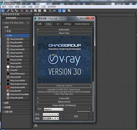Image resolution: width=137 pixels, height=130 pixels.
Task: Click the binoculars search icon below the view
Action: (36, 125)
